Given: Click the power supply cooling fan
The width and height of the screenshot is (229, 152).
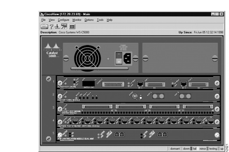Looking at the screenshot, I should pyautogui.click(x=87, y=58).
